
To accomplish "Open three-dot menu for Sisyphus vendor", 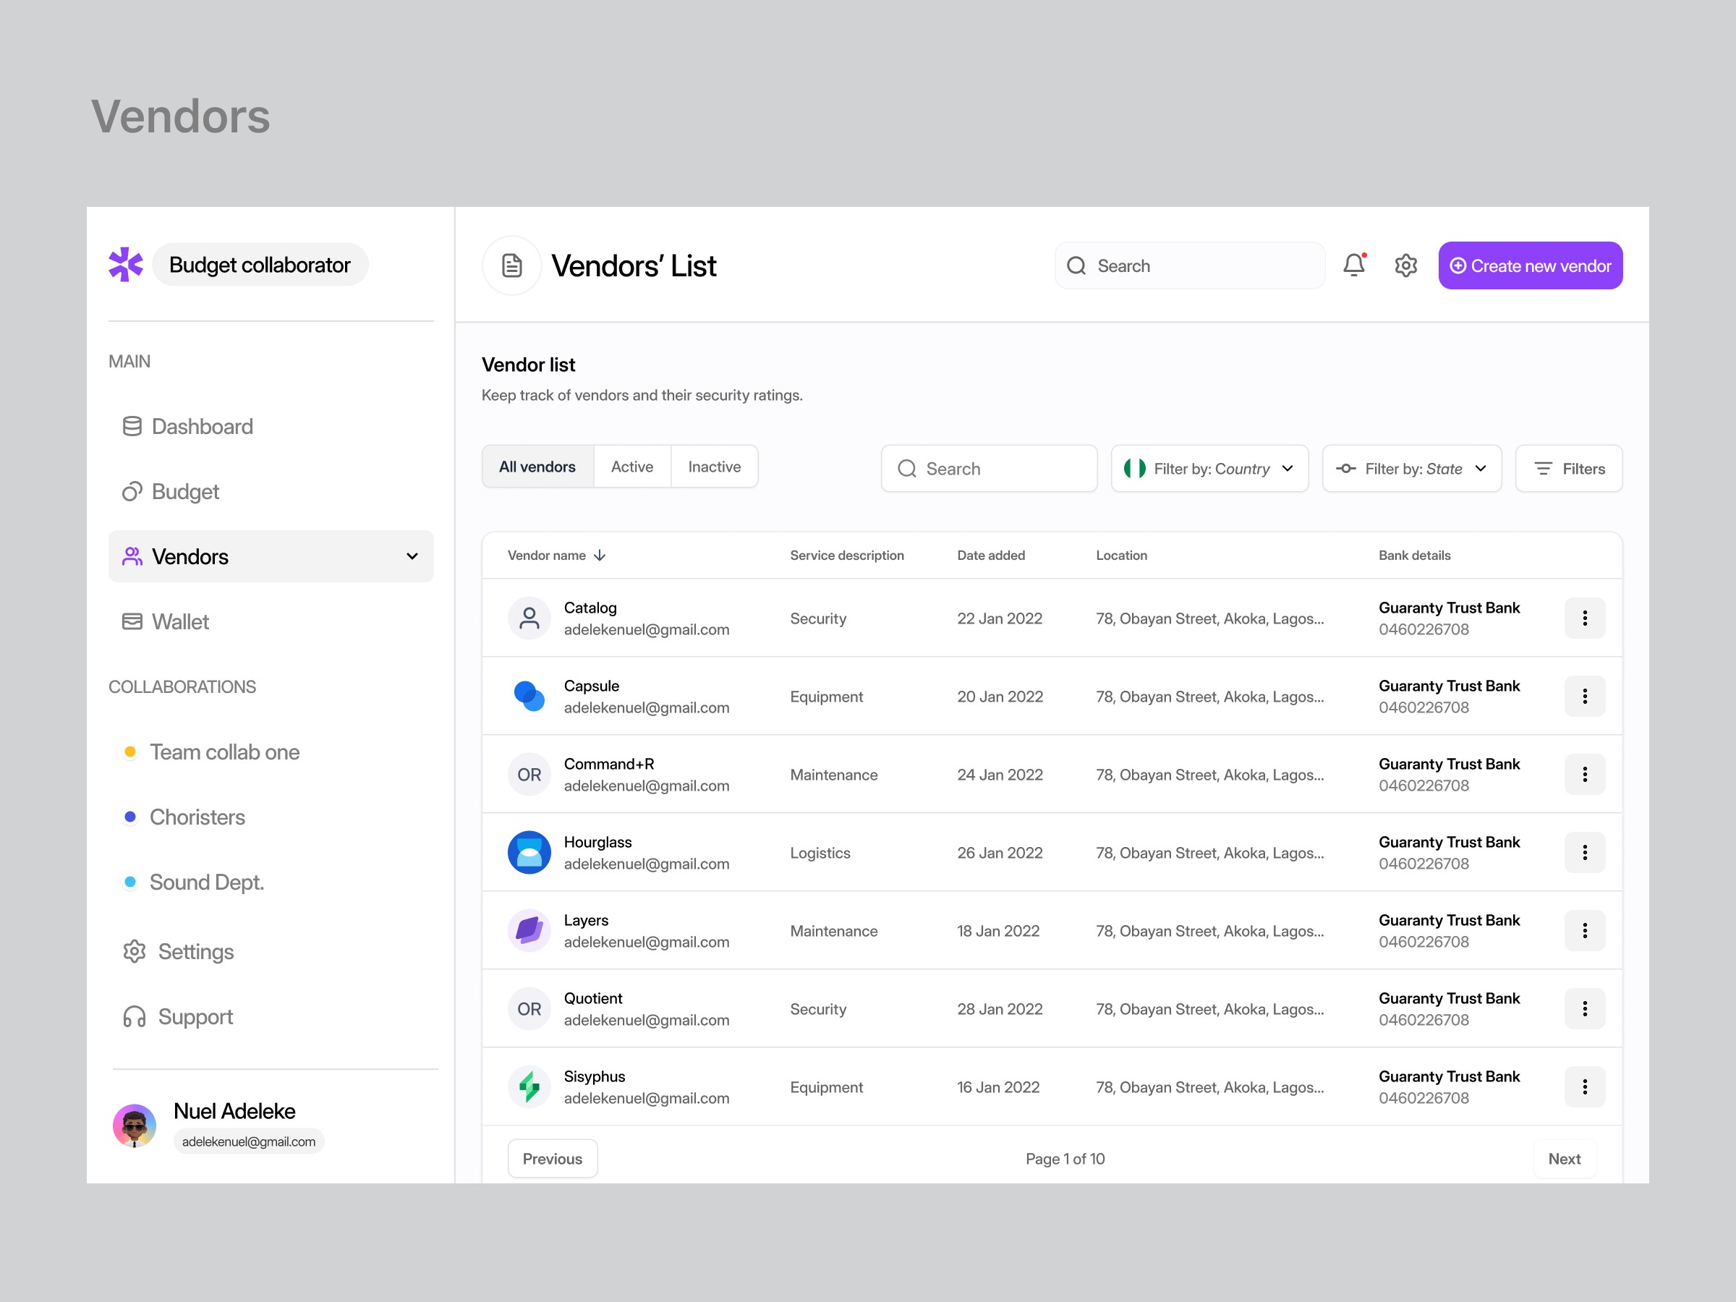I will [x=1585, y=1087].
